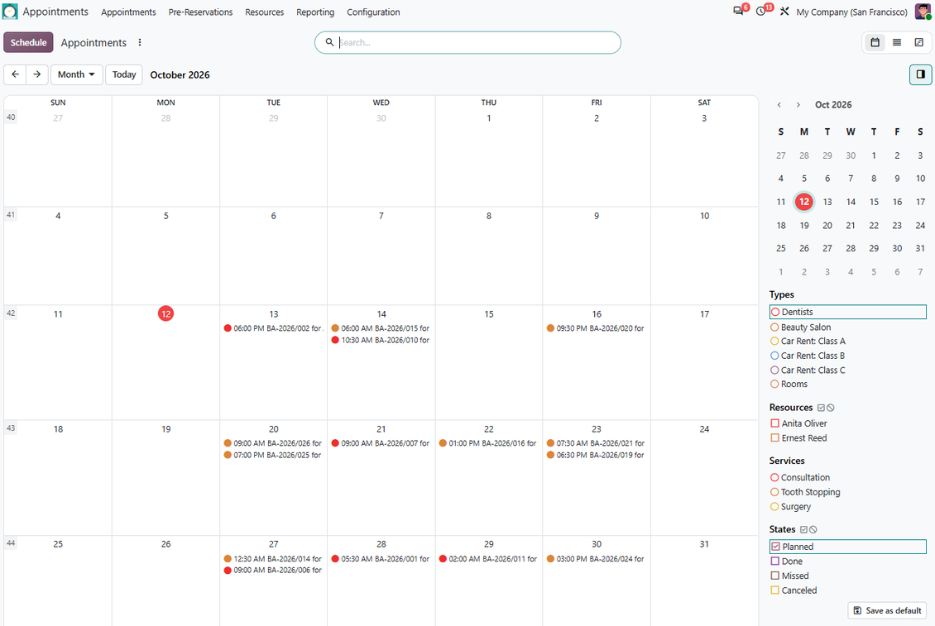This screenshot has height=626, width=935.
Task: Toggle Anita Oliver resource checkbox
Action: click(775, 423)
